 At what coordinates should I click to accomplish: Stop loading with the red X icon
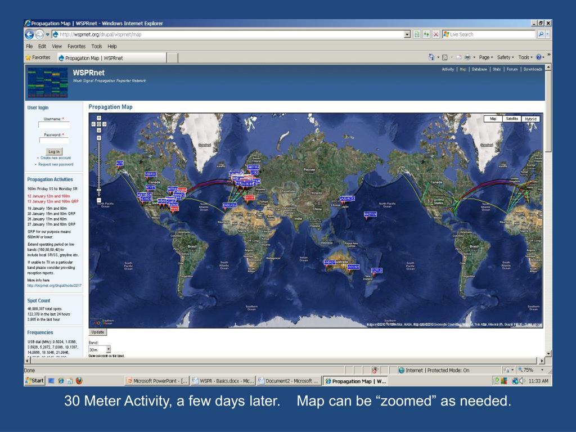(x=436, y=34)
